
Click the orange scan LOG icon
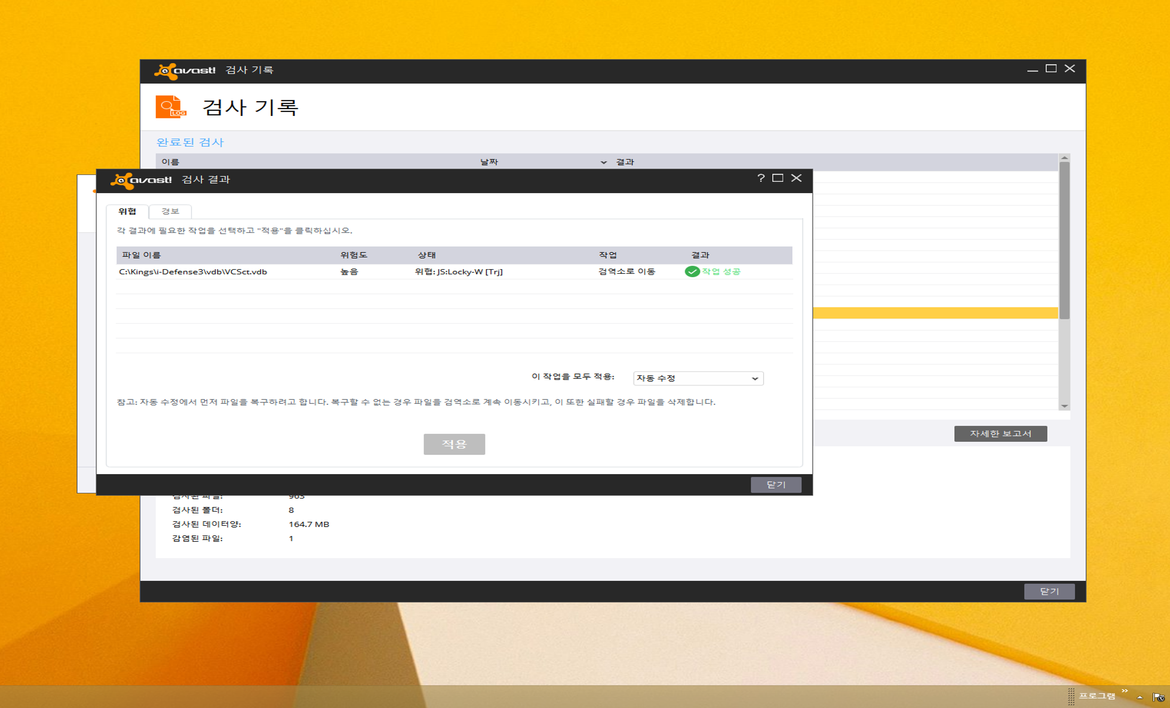(171, 107)
